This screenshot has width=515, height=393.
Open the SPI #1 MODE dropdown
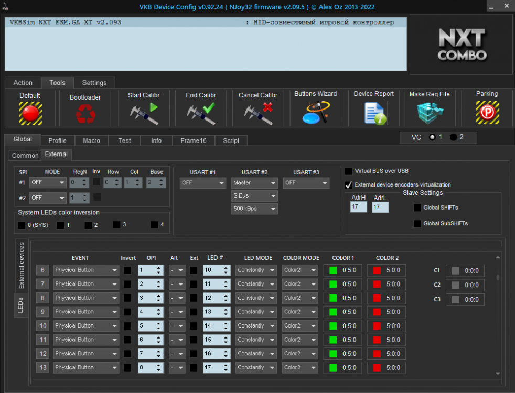click(x=48, y=183)
